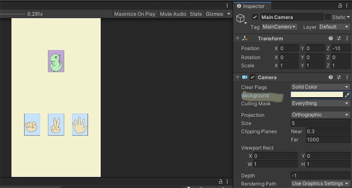Open the Tag MainCamera dropdown
The width and height of the screenshot is (352, 188).
[x=279, y=27]
